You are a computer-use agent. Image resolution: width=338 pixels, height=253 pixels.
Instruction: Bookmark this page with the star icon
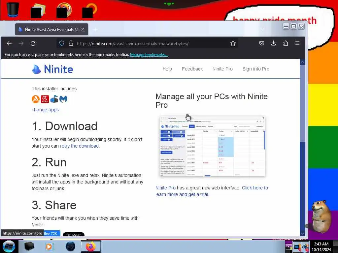click(233, 43)
